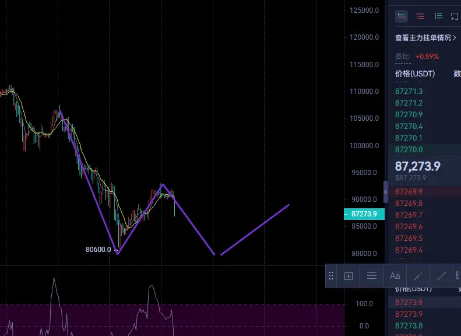Click the $87,273.9 fiat price
Image resolution: width=461 pixels, height=336 pixels.
410,178
